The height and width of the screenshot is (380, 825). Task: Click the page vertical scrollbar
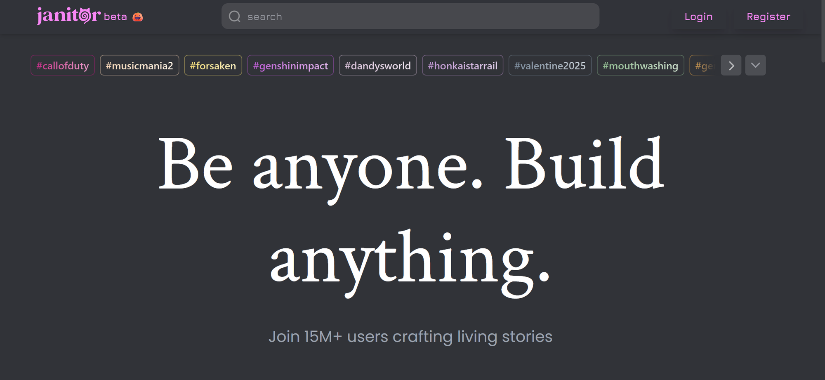(x=823, y=31)
